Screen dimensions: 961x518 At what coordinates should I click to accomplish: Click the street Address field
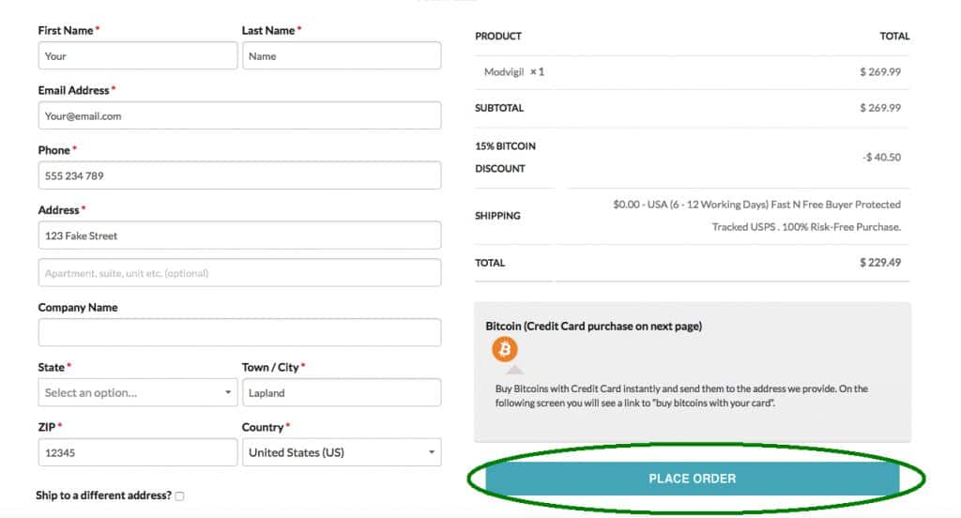pos(239,236)
